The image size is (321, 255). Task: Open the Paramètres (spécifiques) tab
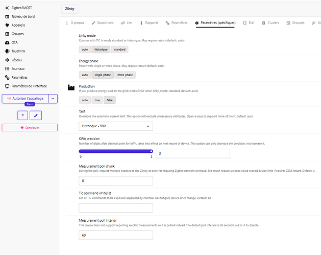click(x=215, y=23)
